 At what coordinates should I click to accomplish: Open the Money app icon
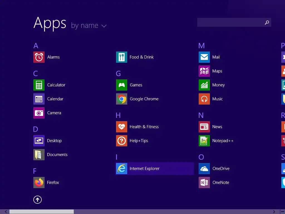pyautogui.click(x=204, y=85)
